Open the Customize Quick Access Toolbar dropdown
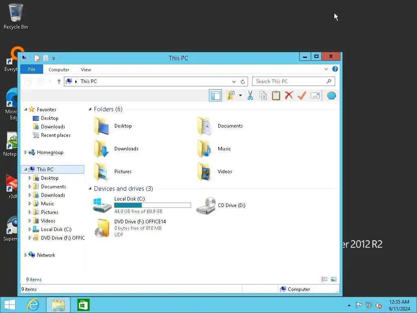417x313 pixels. [x=53, y=58]
